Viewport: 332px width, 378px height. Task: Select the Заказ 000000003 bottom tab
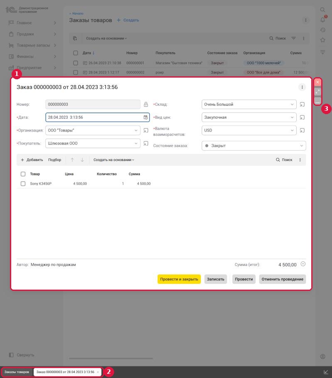point(67,372)
